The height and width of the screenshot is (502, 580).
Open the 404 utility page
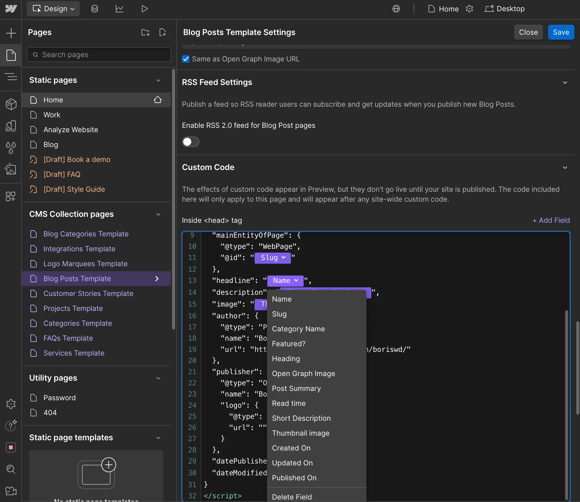coord(96,413)
